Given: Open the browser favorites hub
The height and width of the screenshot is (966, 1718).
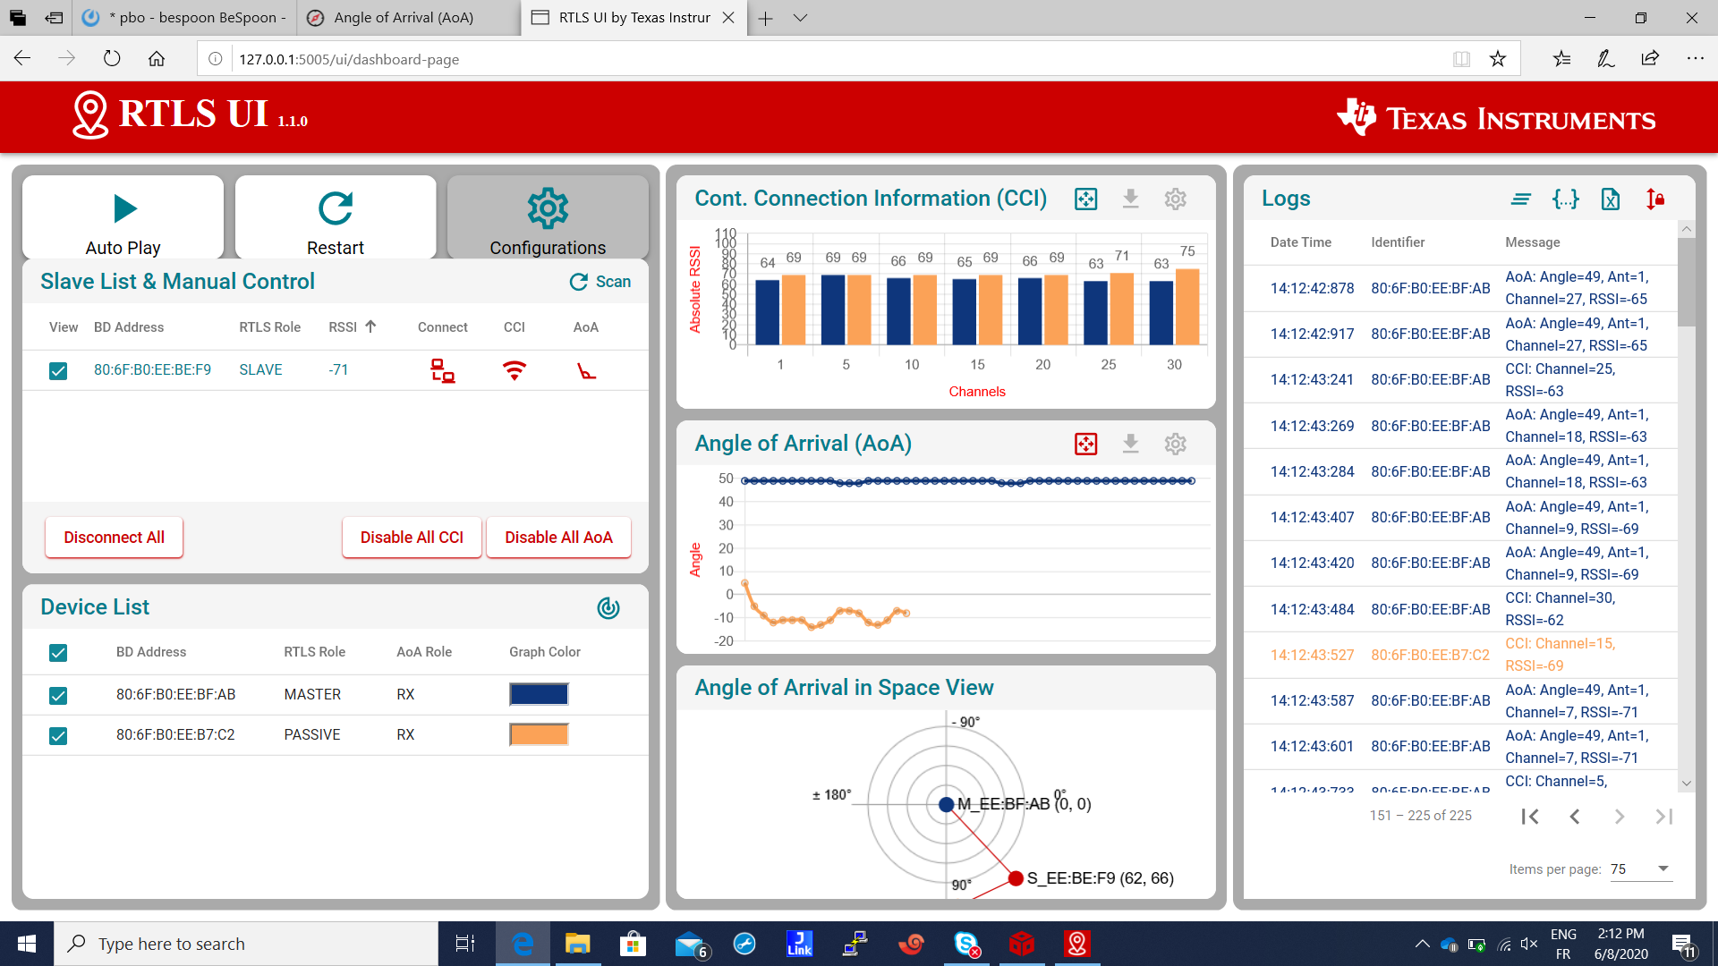Looking at the screenshot, I should [x=1561, y=59].
